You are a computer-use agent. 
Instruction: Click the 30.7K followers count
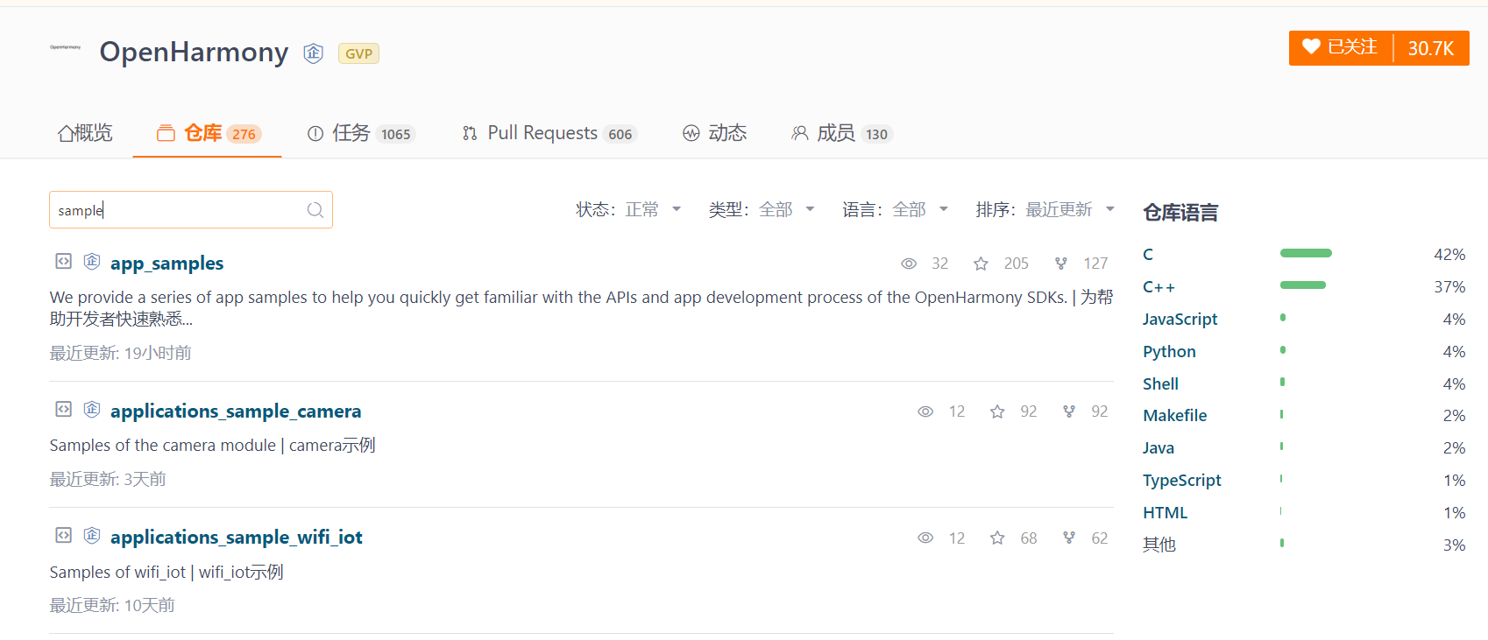pyautogui.click(x=1431, y=48)
